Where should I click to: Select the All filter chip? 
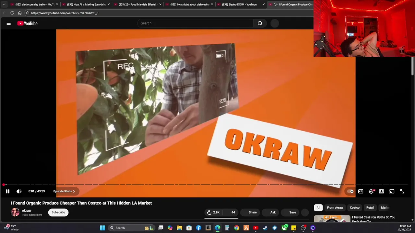[318, 208]
